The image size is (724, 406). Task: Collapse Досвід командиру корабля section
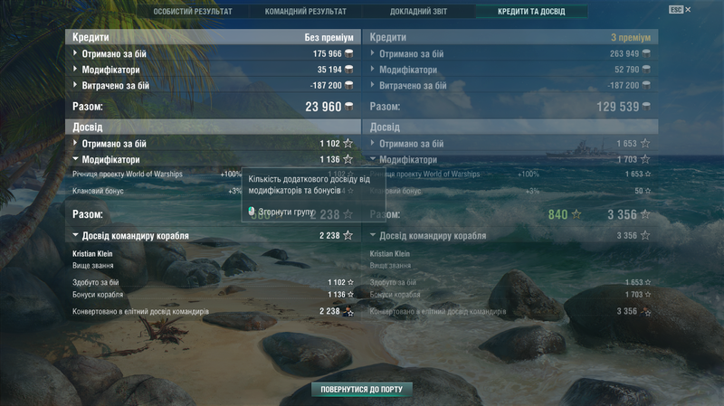click(213, 236)
